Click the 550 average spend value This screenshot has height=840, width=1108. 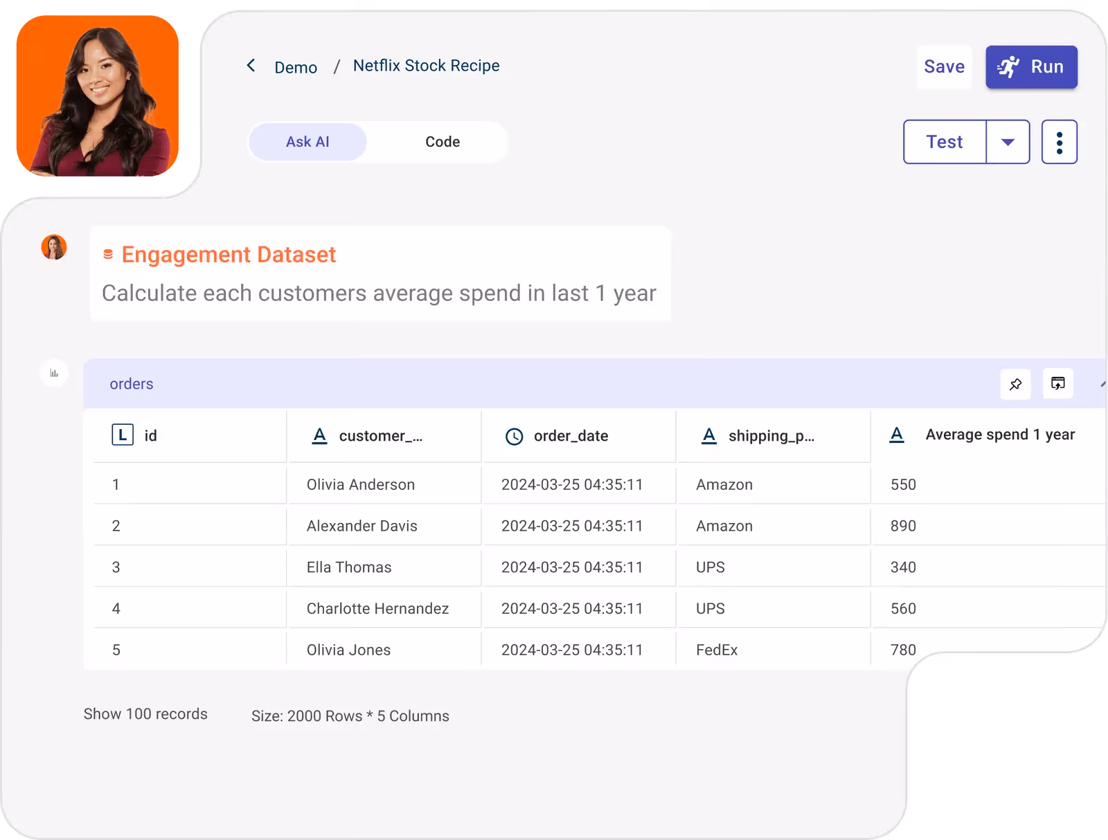903,484
